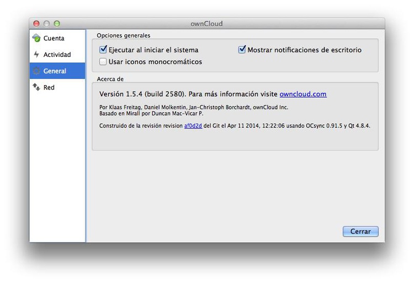Image resolution: width=414 pixels, height=283 pixels.
Task: Click the green zoom window button
Action: point(56,24)
